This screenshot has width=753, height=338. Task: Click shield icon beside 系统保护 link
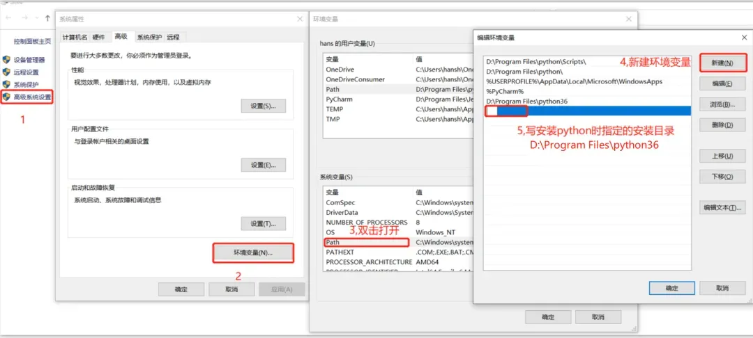[6, 85]
